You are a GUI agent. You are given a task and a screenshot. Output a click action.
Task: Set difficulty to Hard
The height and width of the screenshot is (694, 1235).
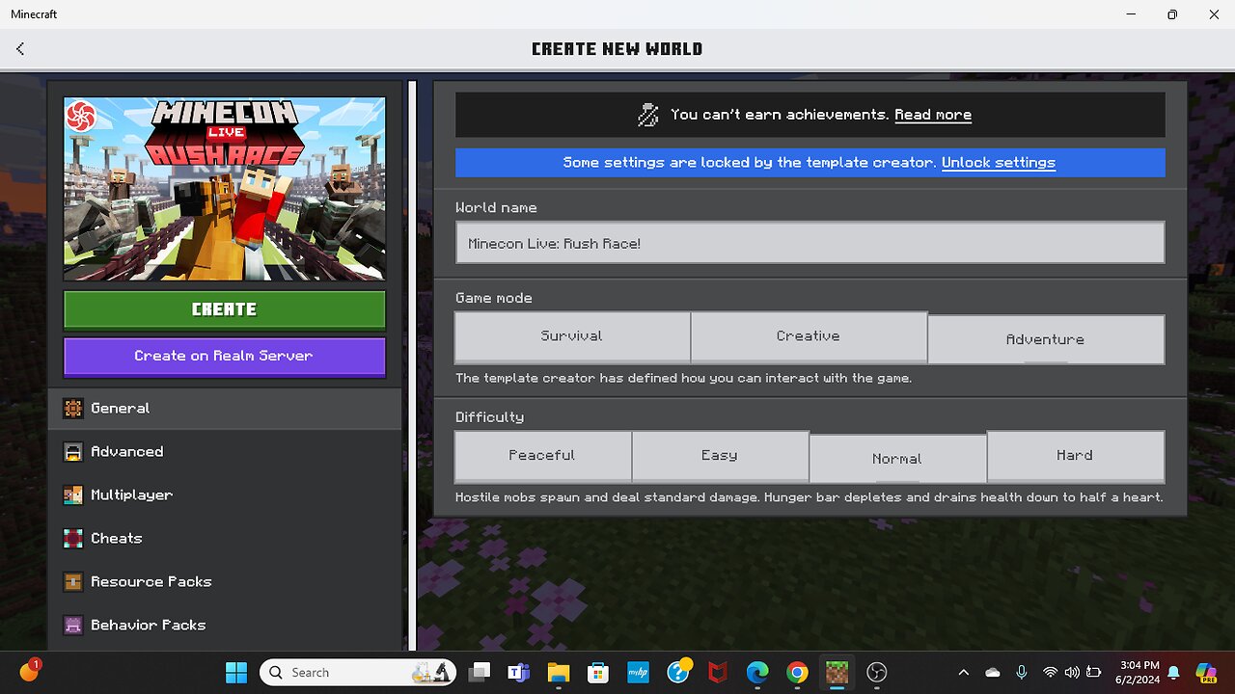(1075, 455)
